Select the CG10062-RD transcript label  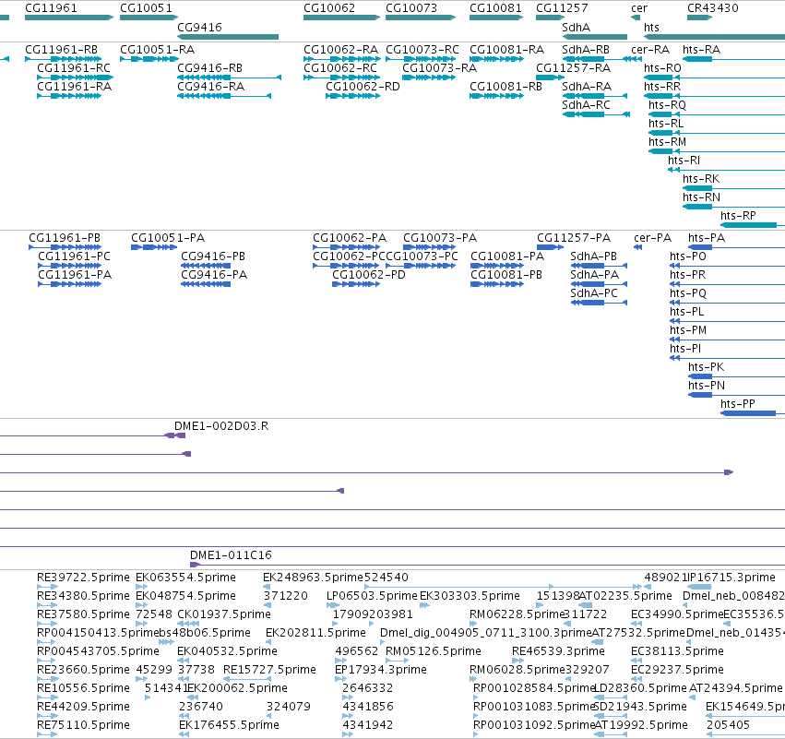coord(363,87)
